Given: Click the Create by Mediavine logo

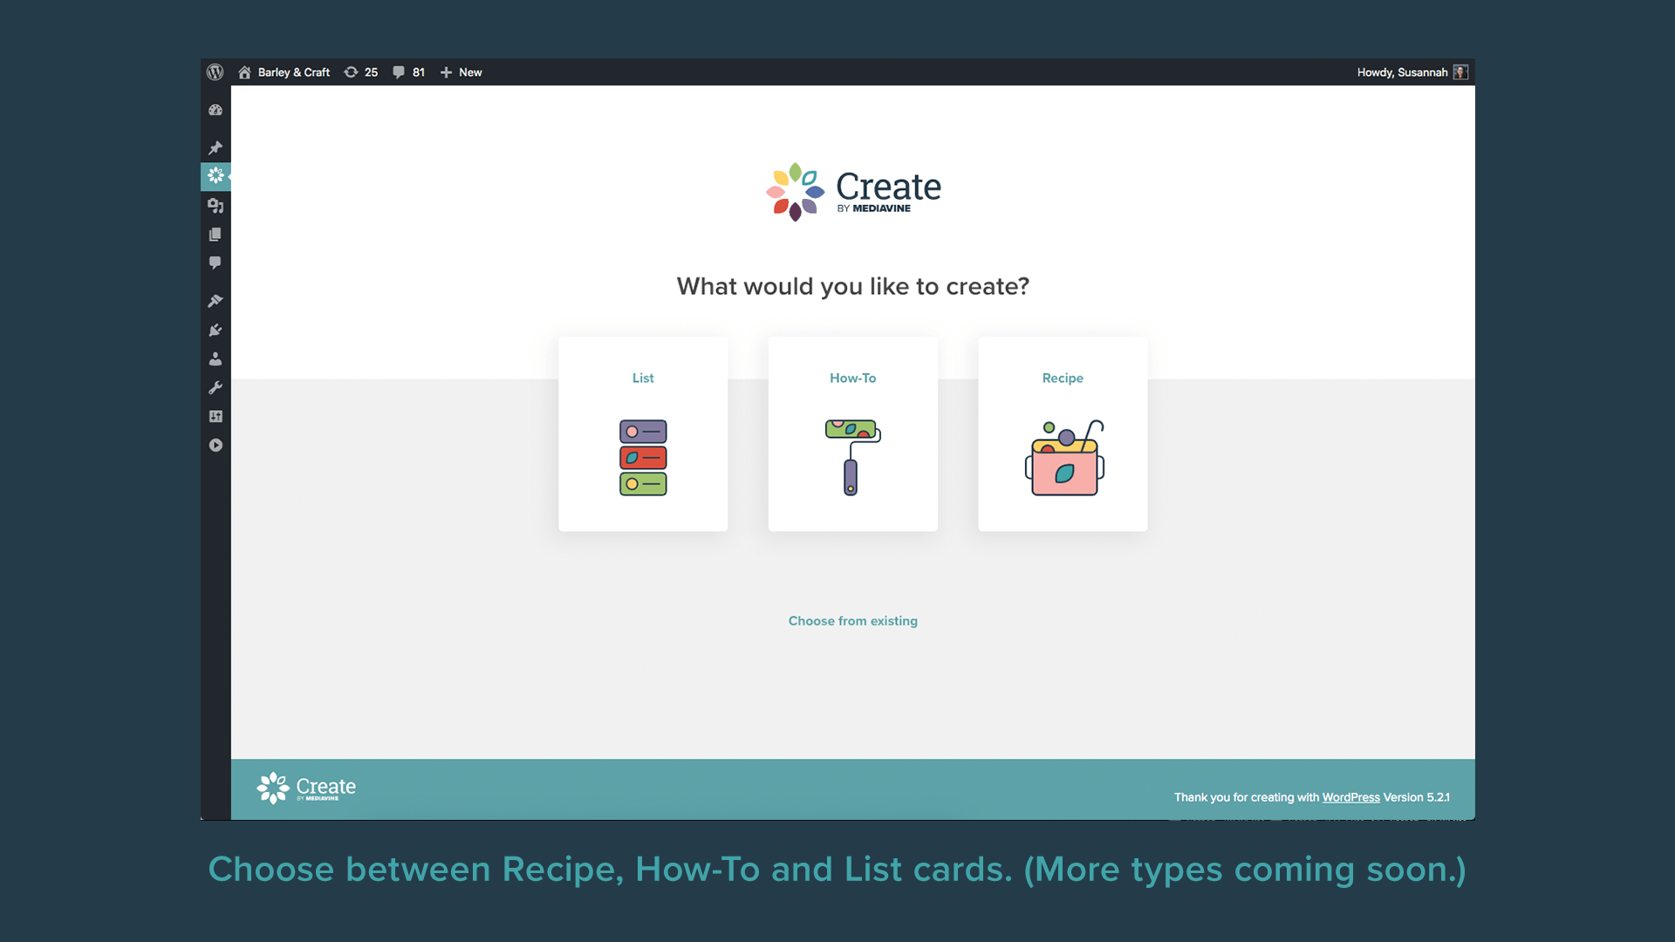Looking at the screenshot, I should [851, 191].
